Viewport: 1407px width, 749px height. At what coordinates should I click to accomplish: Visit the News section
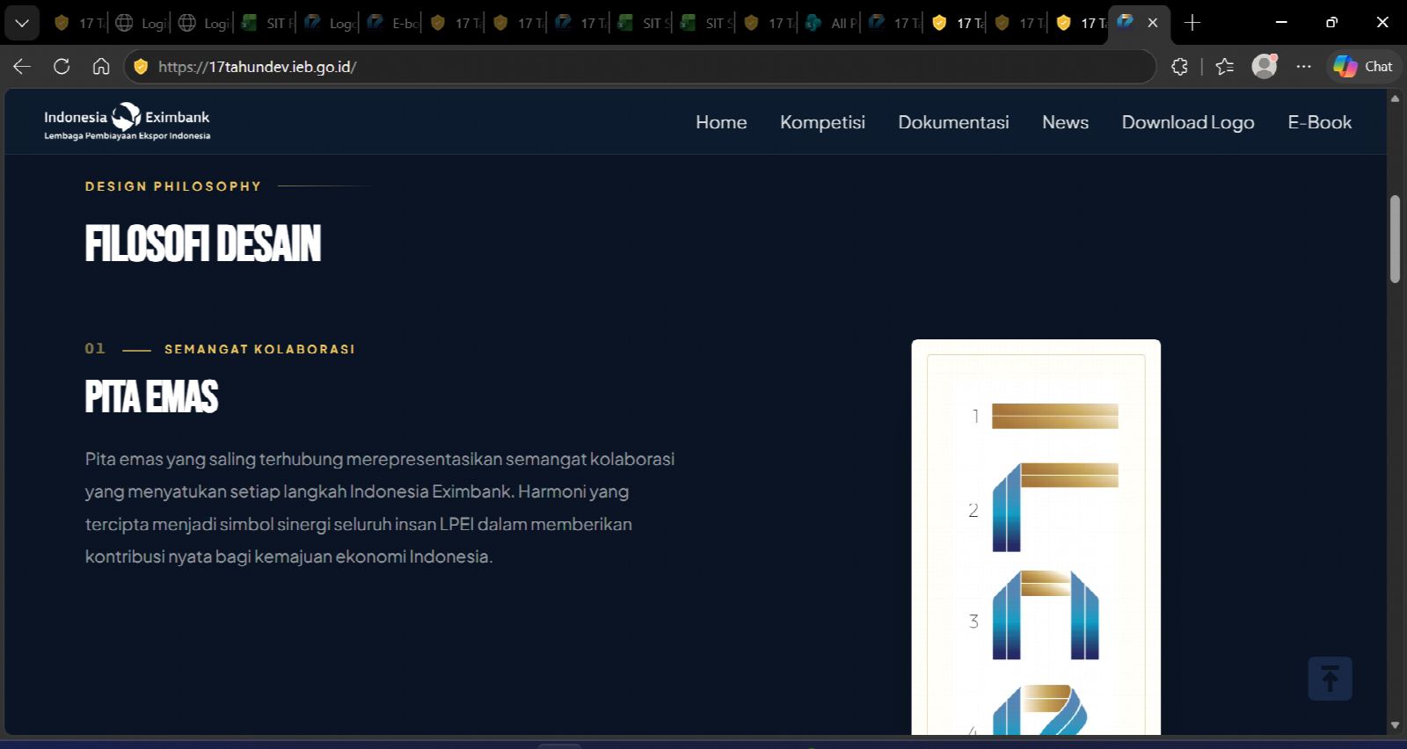pyautogui.click(x=1065, y=122)
